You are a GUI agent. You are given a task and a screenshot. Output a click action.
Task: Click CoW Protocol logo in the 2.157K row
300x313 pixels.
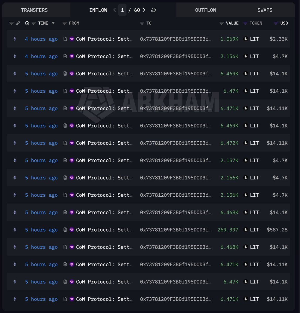[72, 160]
